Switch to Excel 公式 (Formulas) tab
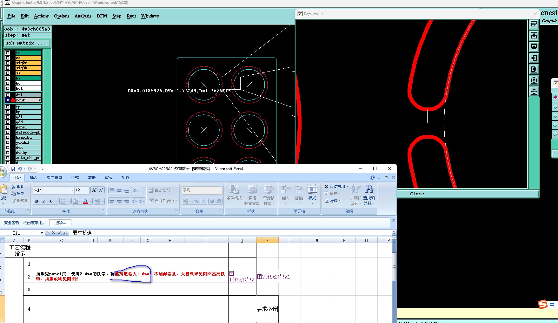Image resolution: width=558 pixels, height=323 pixels. click(x=75, y=178)
